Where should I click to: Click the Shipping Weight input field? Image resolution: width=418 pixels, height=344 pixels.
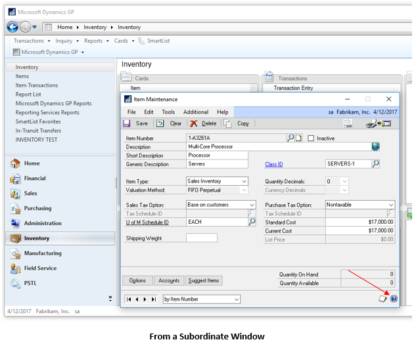click(x=201, y=238)
